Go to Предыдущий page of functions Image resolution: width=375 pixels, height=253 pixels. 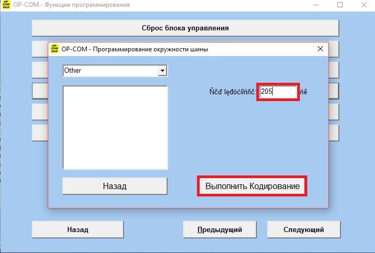[220, 229]
